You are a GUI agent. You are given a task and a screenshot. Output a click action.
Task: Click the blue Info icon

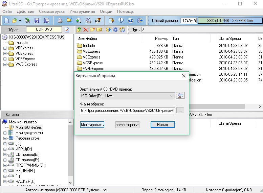121,21
